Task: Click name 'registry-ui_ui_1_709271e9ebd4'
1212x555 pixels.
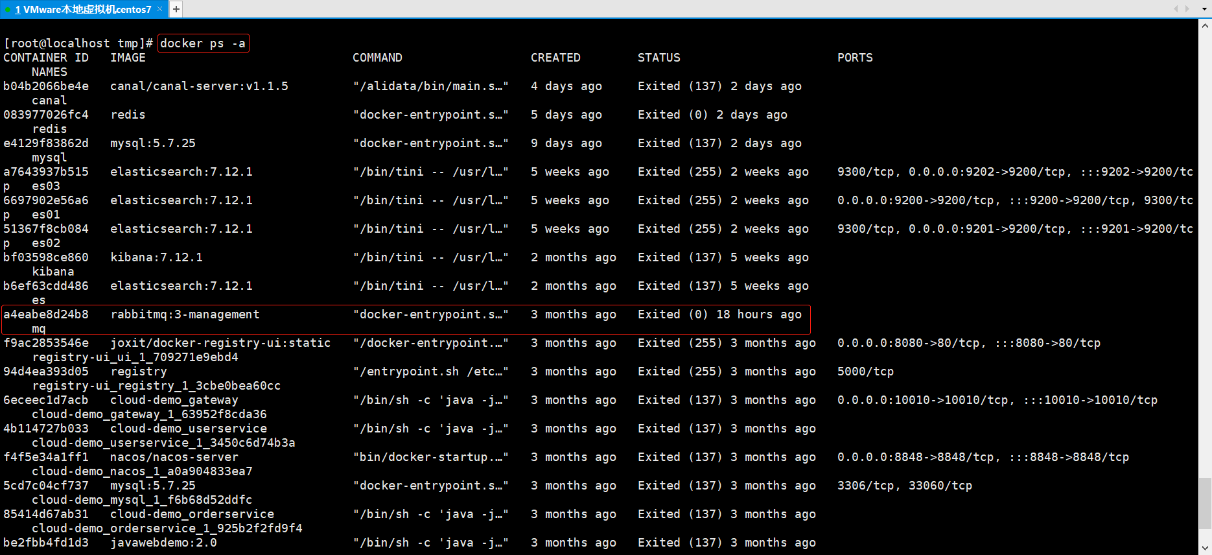Action: click(135, 357)
